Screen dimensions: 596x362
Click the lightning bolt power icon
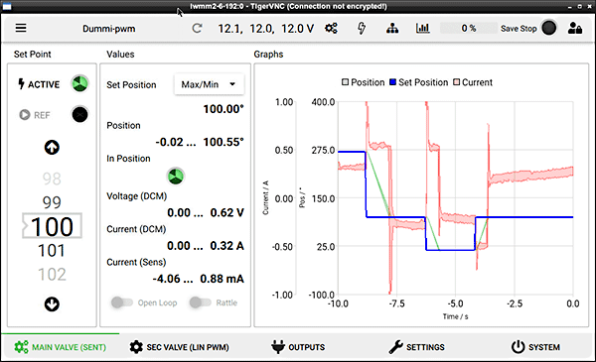click(362, 28)
